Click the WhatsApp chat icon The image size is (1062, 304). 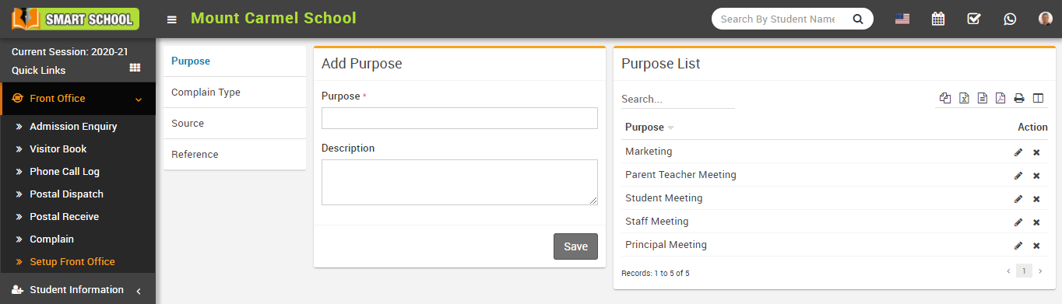pos(1010,19)
